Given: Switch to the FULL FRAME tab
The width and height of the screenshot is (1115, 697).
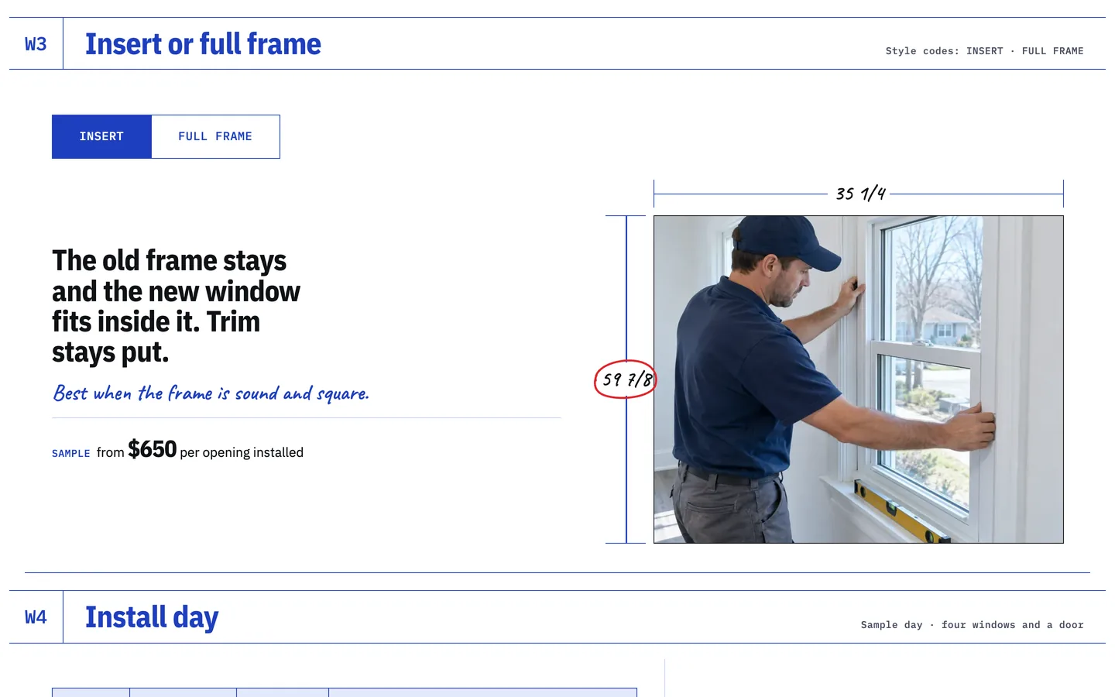Looking at the screenshot, I should [x=215, y=136].
